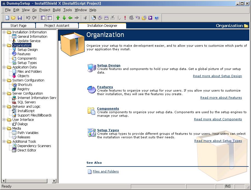Go back with green left arrow
The image size is (251, 190).
click(70, 18)
